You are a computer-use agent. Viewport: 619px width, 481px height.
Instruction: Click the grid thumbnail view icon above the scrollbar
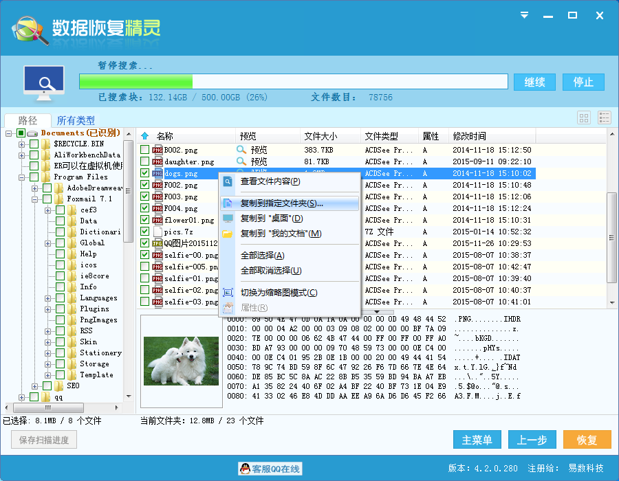pos(583,118)
